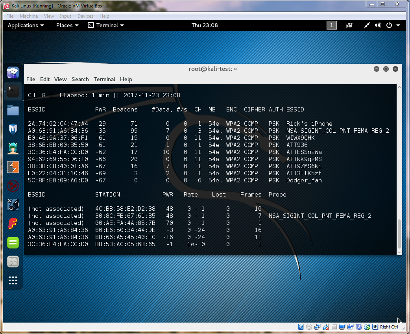Click the VirtualBox USB devices status icon
Image resolution: width=410 pixels, height=334 pixels.
(326, 327)
